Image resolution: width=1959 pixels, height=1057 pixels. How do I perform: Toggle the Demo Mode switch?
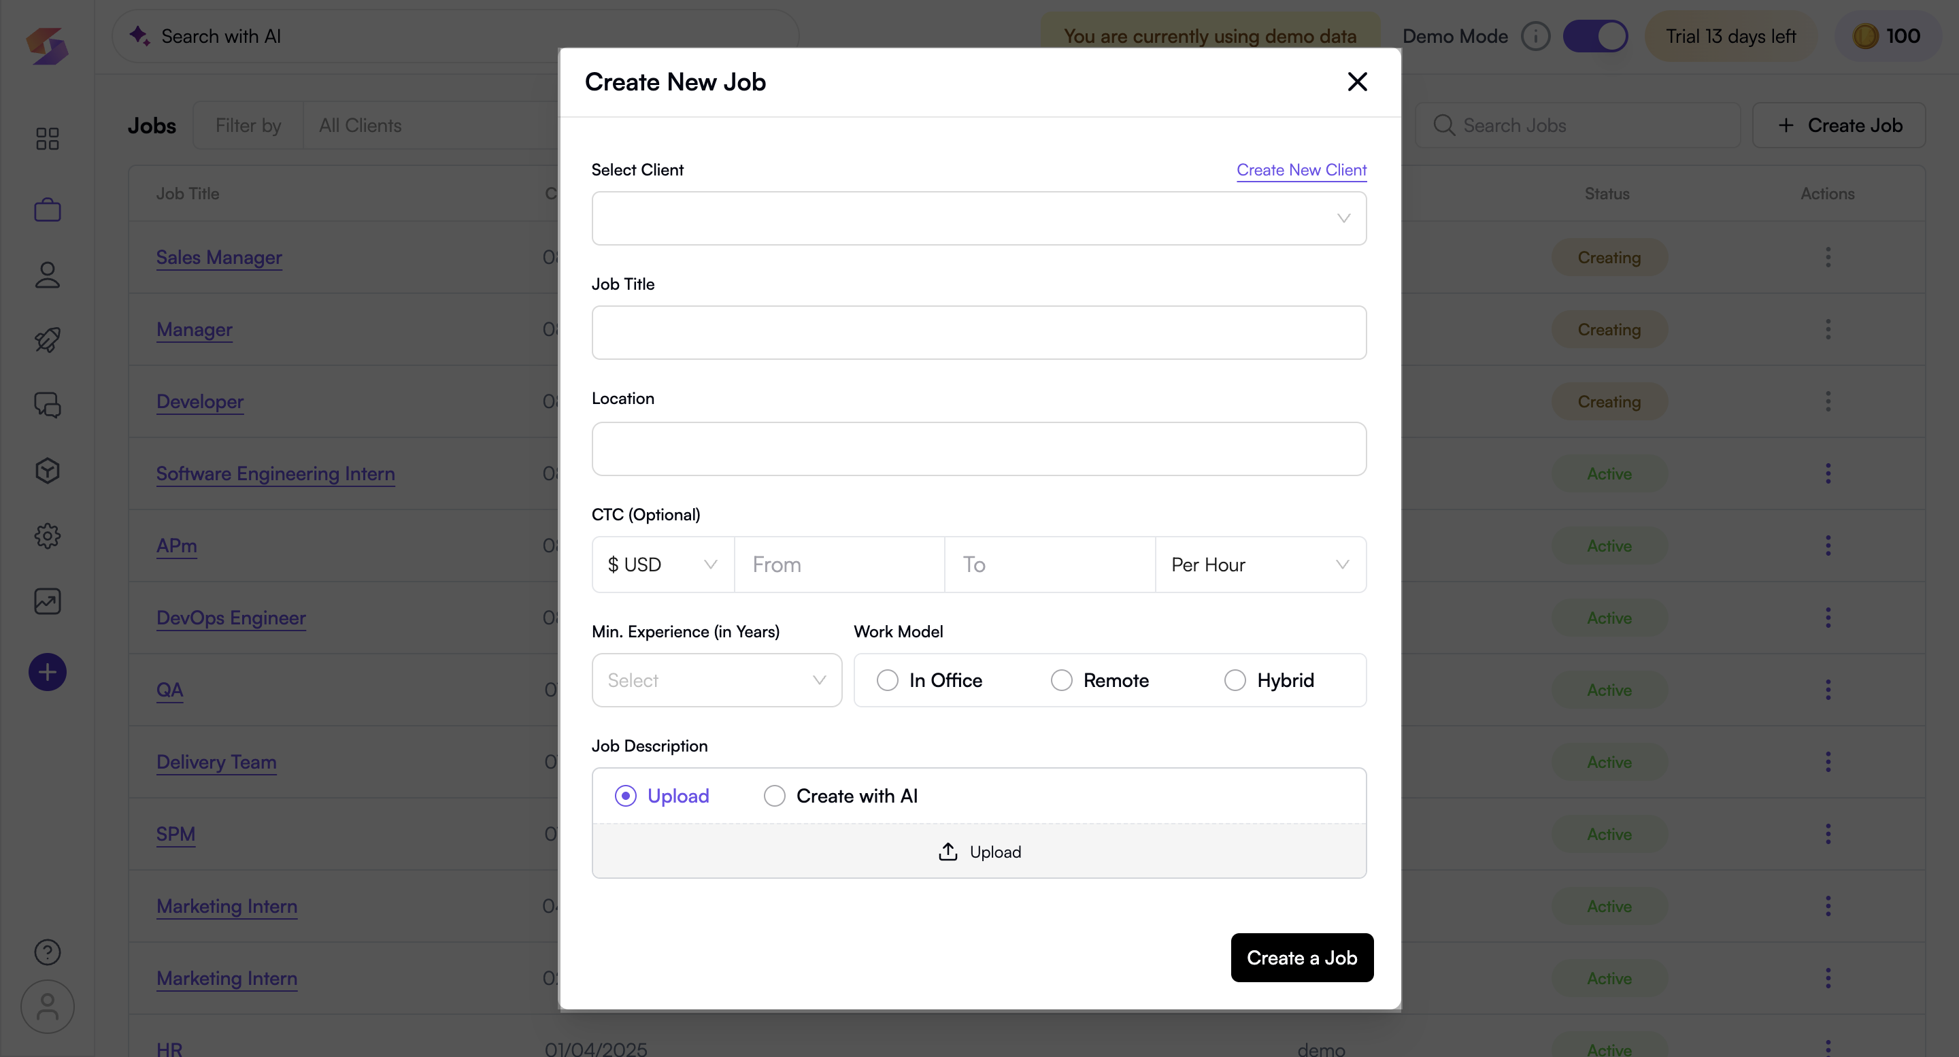[x=1594, y=36]
